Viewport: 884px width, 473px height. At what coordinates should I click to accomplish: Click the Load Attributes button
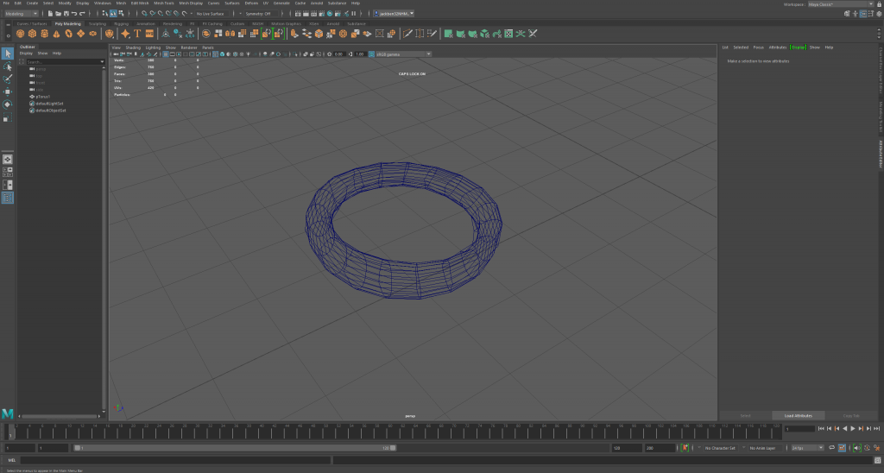[x=798, y=415]
